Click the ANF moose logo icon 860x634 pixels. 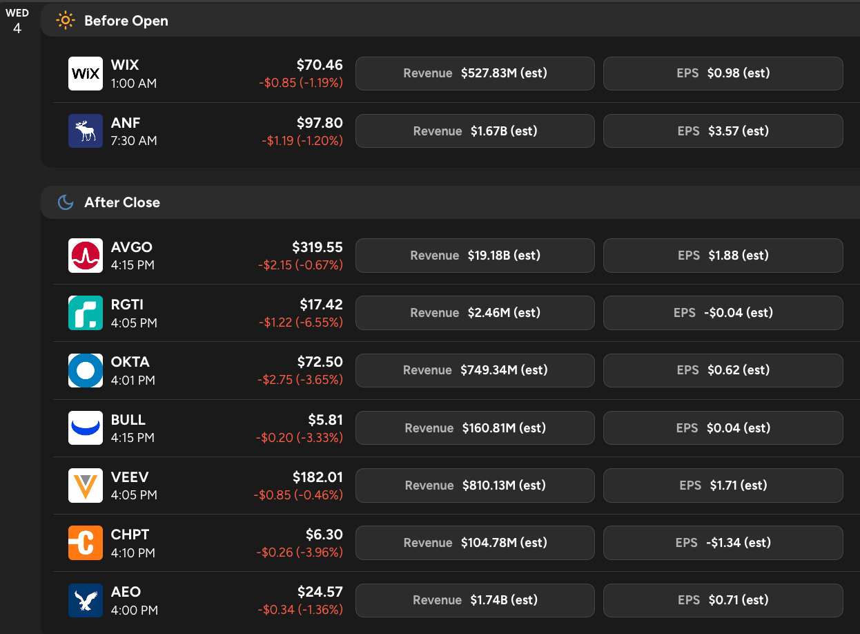86,131
